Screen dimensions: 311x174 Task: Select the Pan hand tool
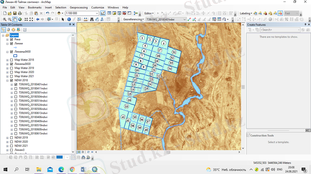[14, 19]
